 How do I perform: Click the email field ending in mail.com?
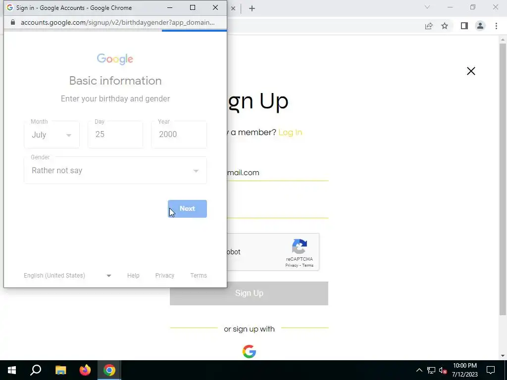point(278,173)
